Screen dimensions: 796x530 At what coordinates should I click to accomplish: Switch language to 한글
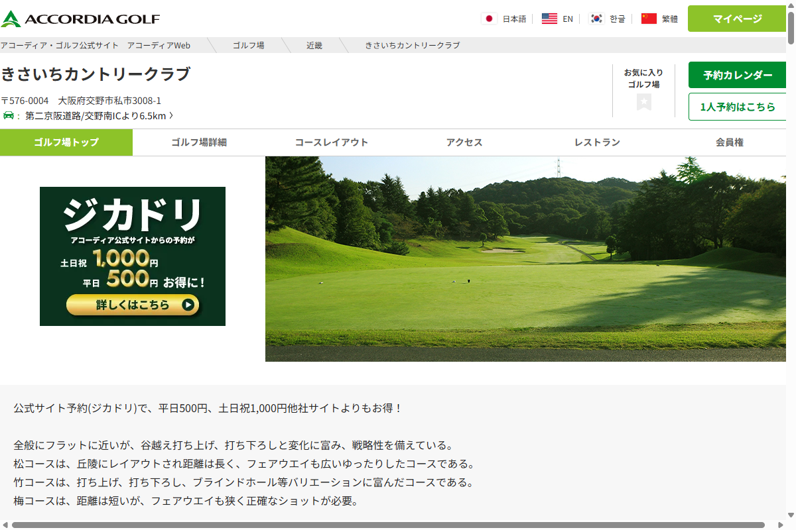618,19
